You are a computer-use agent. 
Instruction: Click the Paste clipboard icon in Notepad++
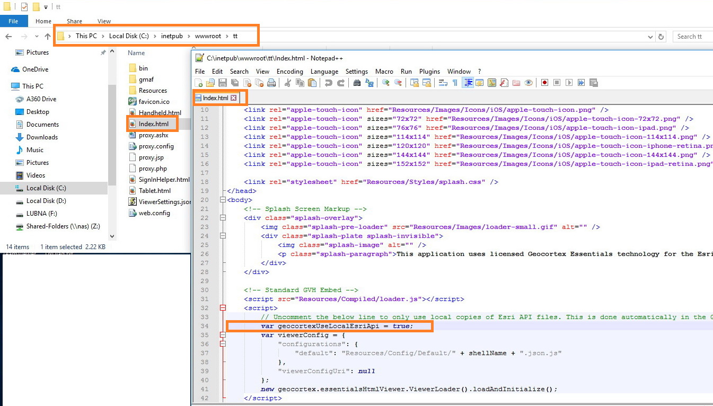pyautogui.click(x=312, y=83)
